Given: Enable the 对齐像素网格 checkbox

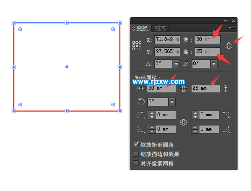Looking at the screenshot, I should [x=136, y=163].
